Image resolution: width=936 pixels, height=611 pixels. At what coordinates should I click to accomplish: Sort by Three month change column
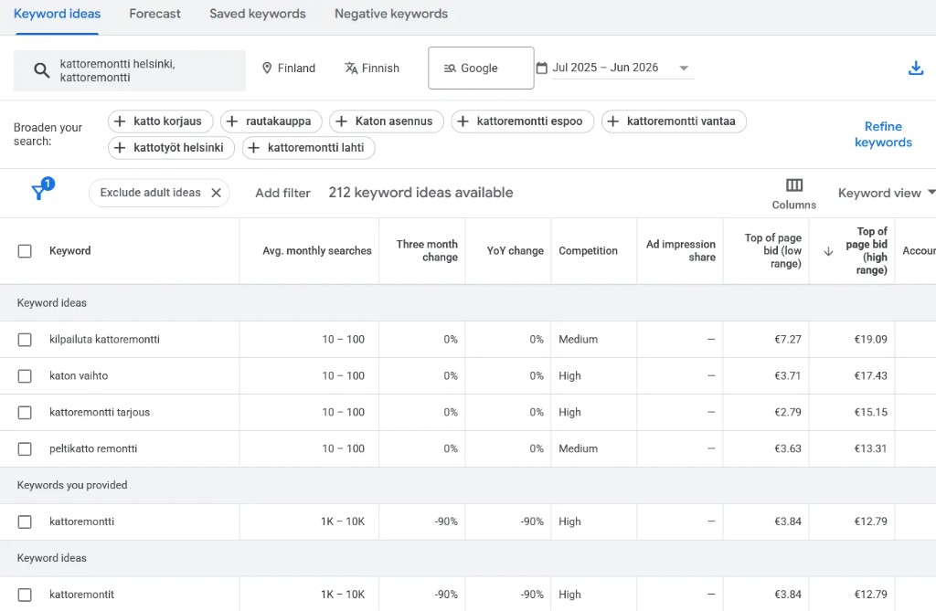[x=427, y=250]
